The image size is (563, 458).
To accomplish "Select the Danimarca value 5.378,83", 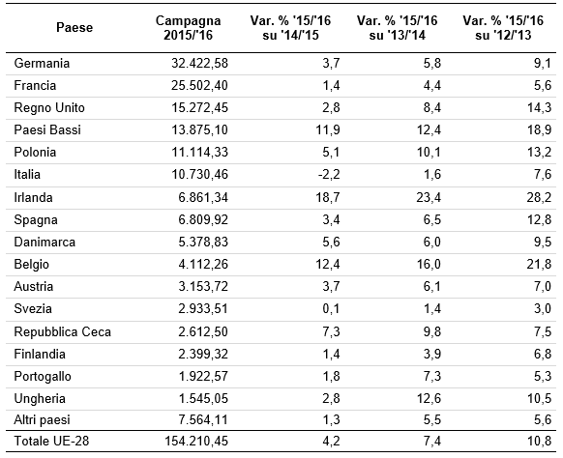I will pos(203,243).
